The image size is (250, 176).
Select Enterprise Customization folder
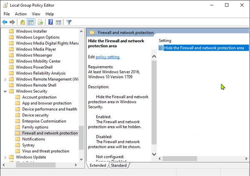coord(44,121)
